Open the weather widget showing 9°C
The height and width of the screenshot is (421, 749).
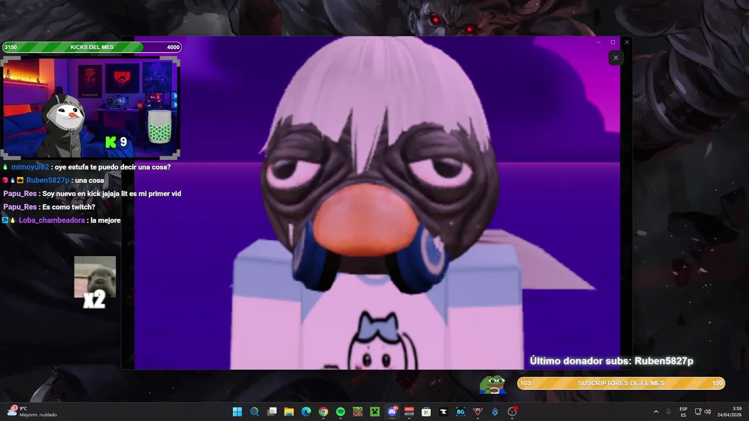(33, 412)
